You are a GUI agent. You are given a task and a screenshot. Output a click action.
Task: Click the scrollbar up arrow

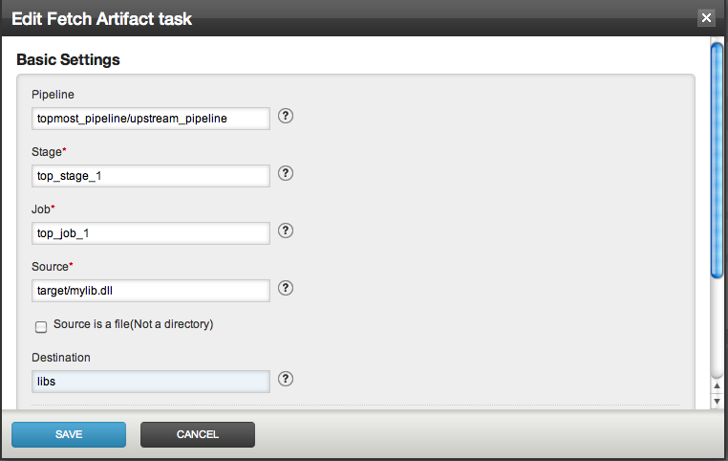pyautogui.click(x=716, y=385)
